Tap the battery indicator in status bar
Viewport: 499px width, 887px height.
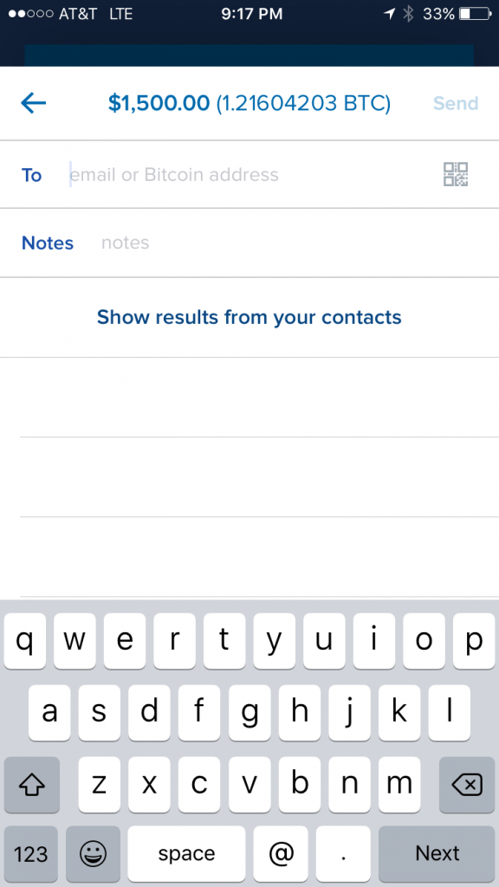[476, 14]
